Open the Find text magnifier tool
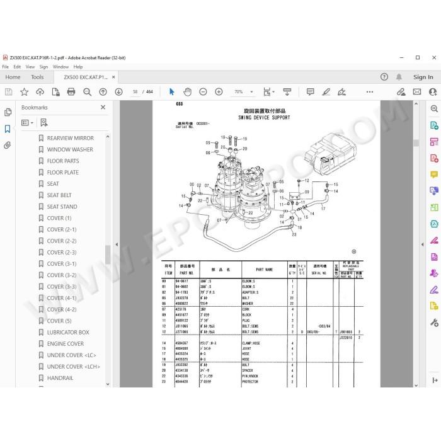Viewport: 441px width, 441px height. [87, 92]
